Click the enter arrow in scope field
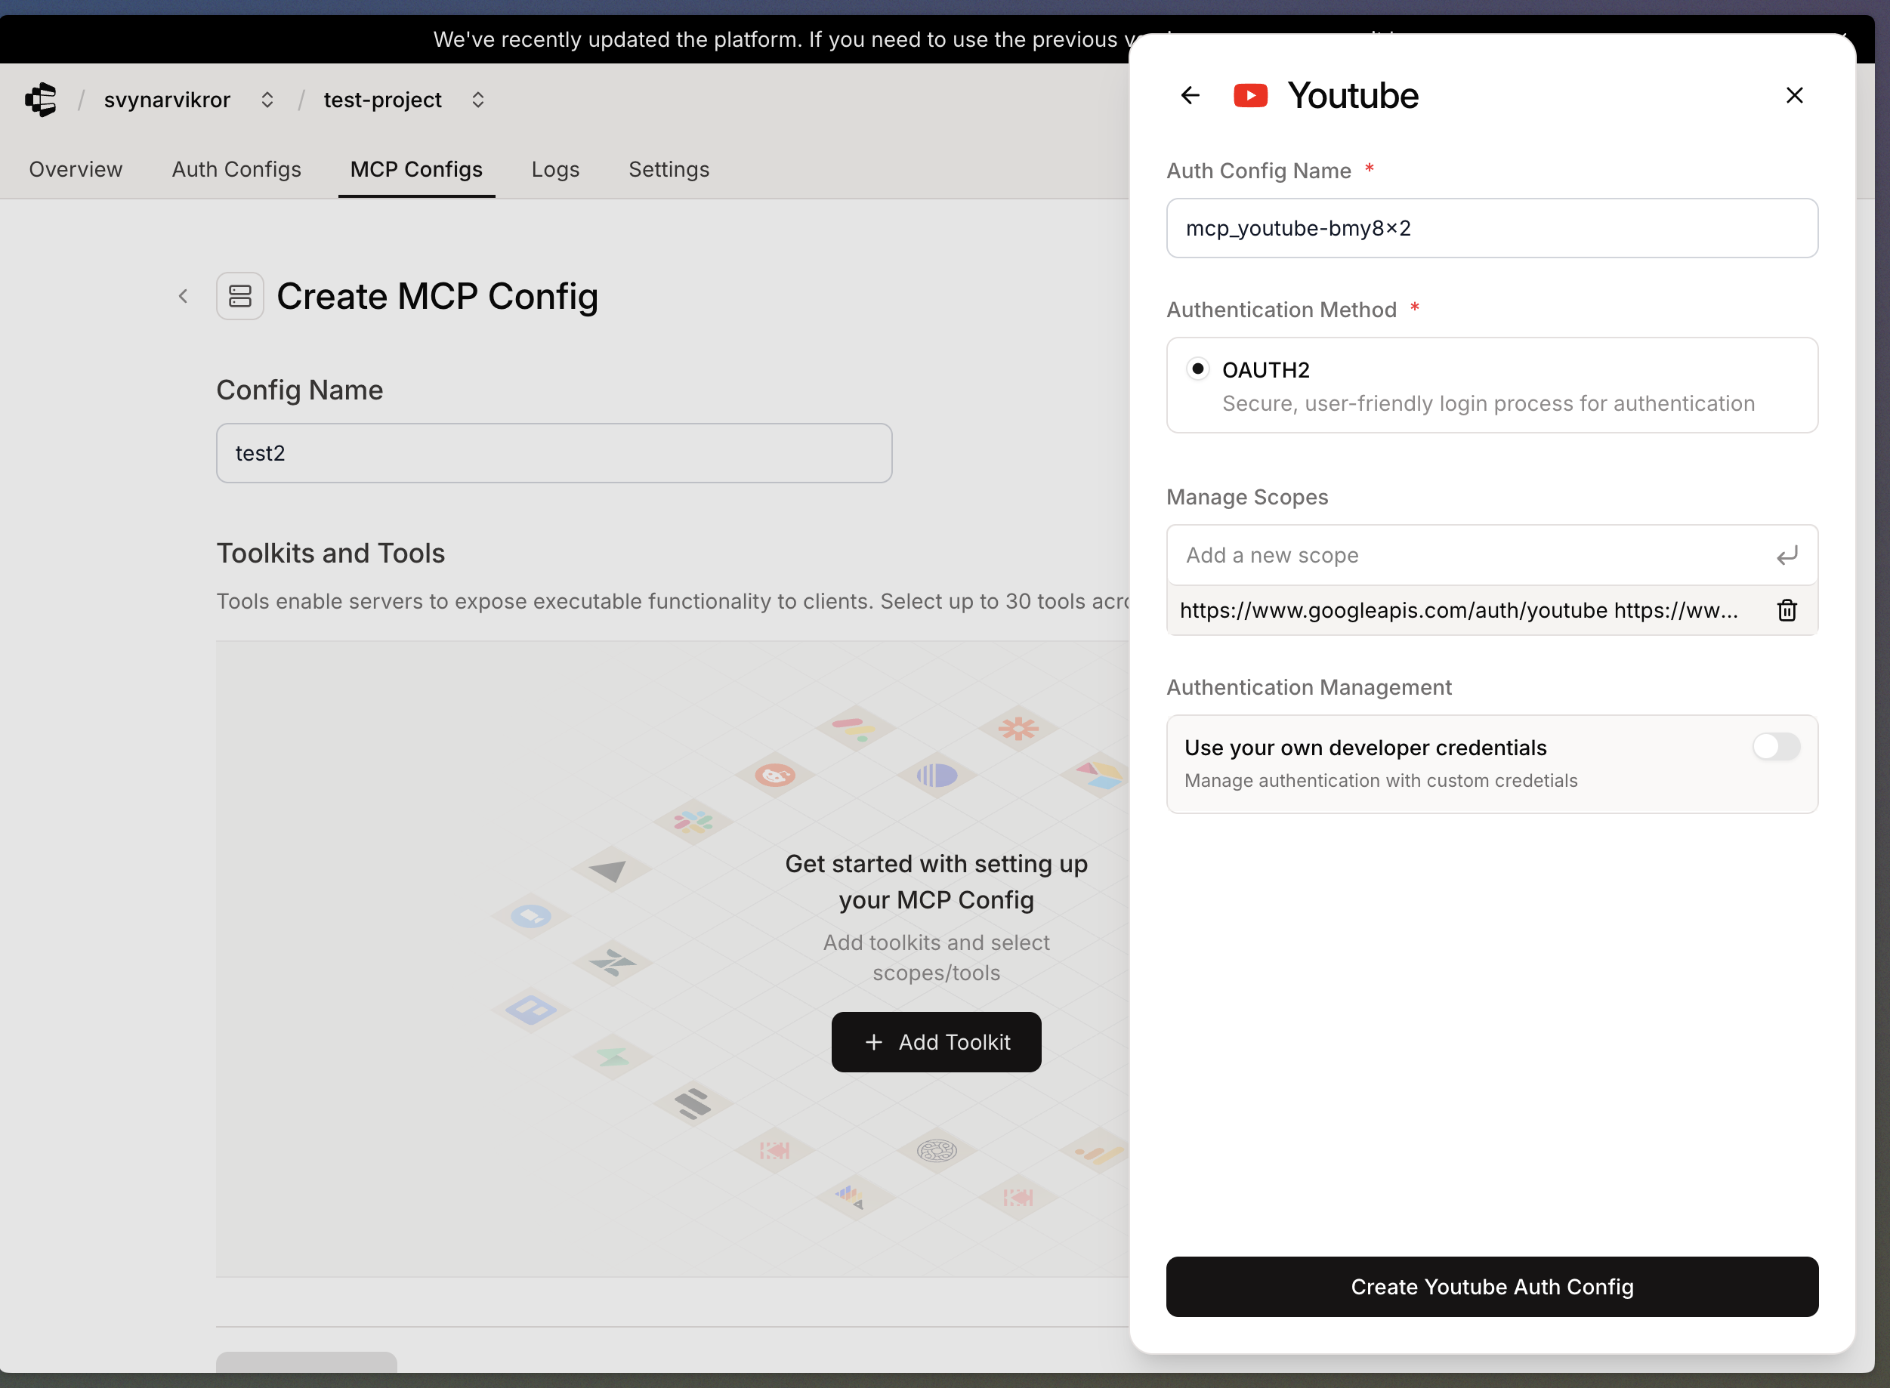 [x=1787, y=555]
